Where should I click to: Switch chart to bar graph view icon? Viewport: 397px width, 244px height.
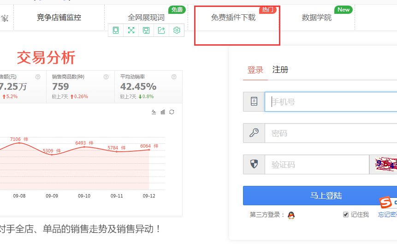click(x=163, y=112)
